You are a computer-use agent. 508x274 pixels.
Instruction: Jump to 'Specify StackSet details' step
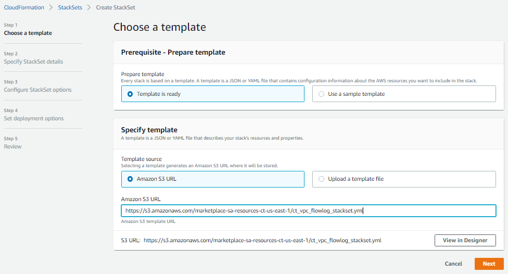point(33,61)
